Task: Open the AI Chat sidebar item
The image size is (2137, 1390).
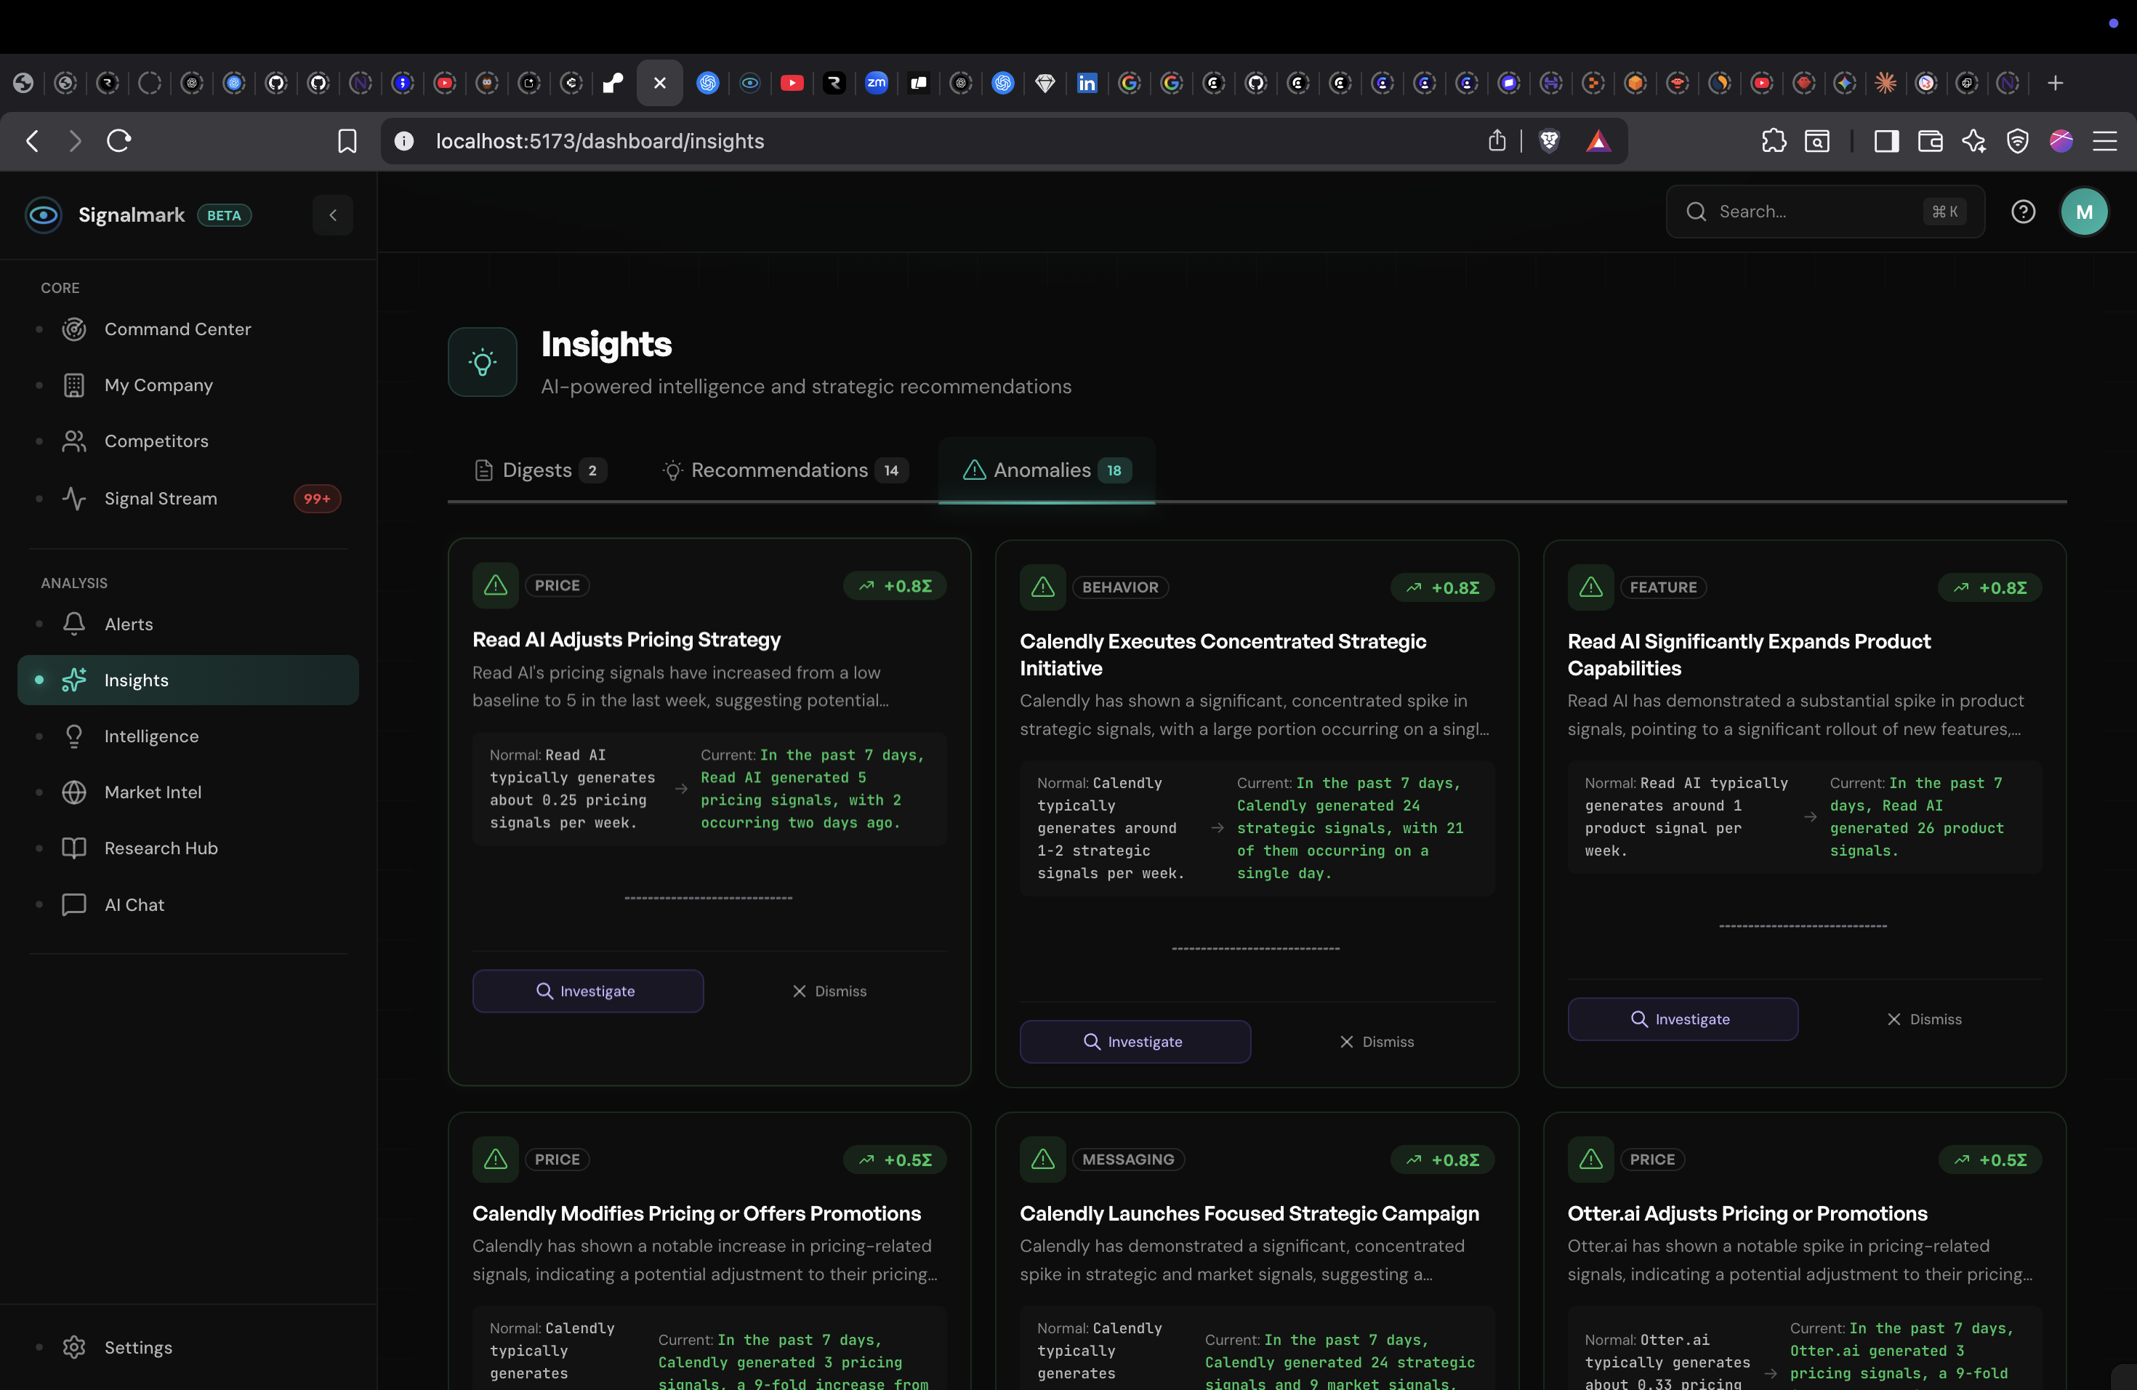Action: 134,905
